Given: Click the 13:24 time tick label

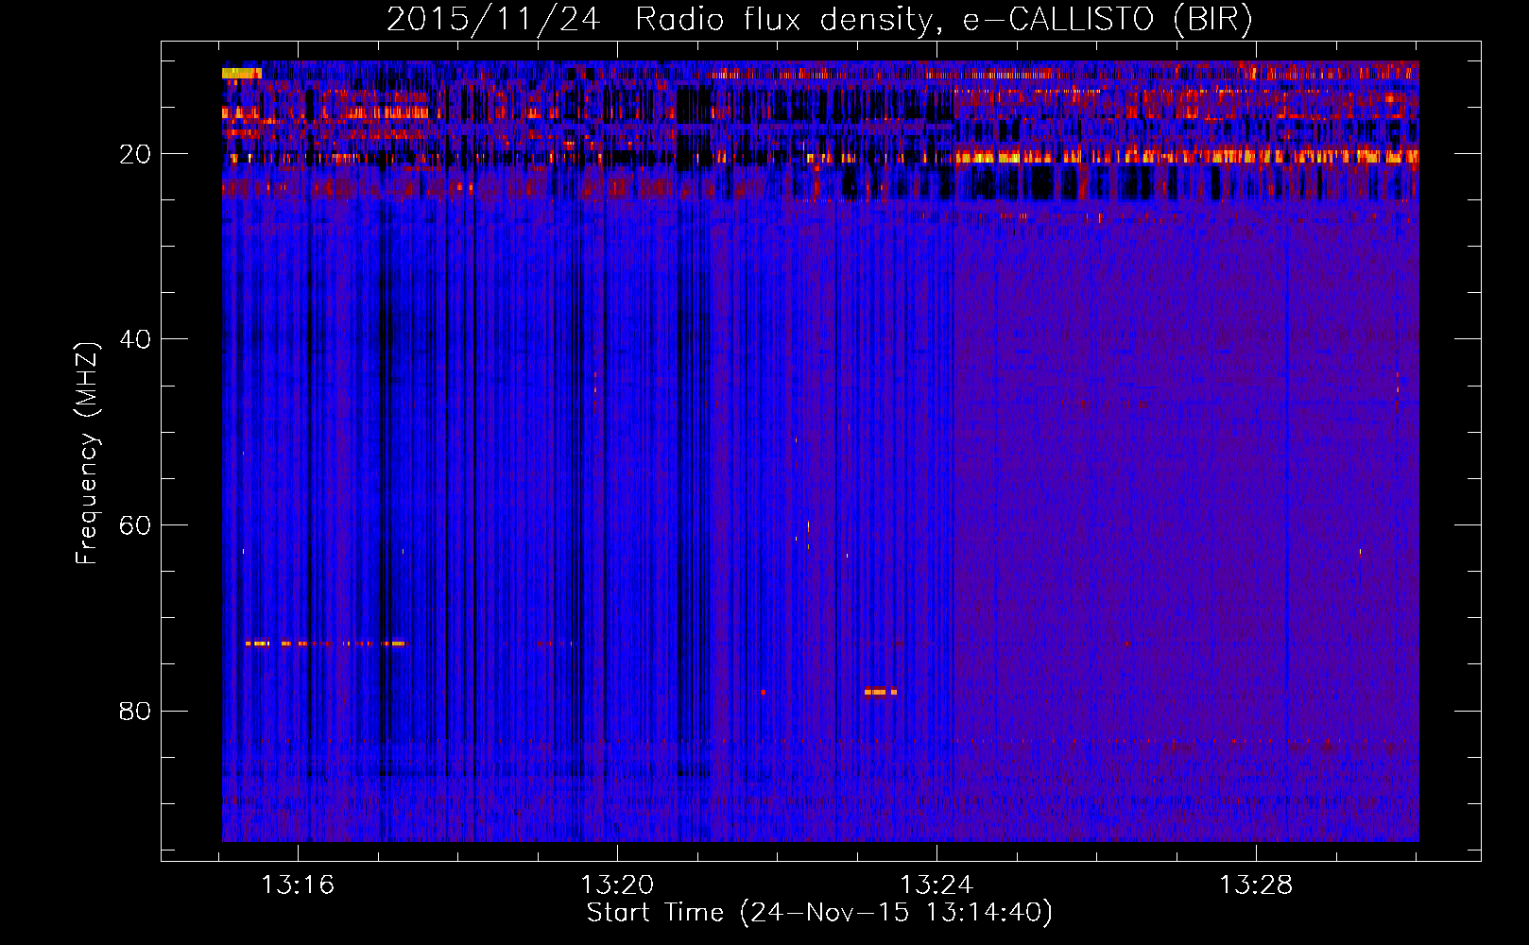Looking at the screenshot, I should point(936,885).
